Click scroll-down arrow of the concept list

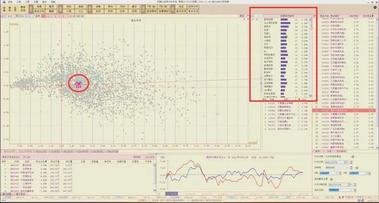pyautogui.click(x=311, y=95)
